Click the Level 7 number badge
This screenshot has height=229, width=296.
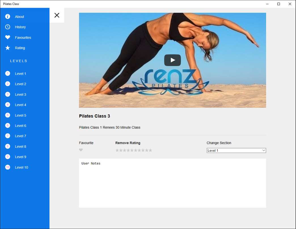coord(8,136)
